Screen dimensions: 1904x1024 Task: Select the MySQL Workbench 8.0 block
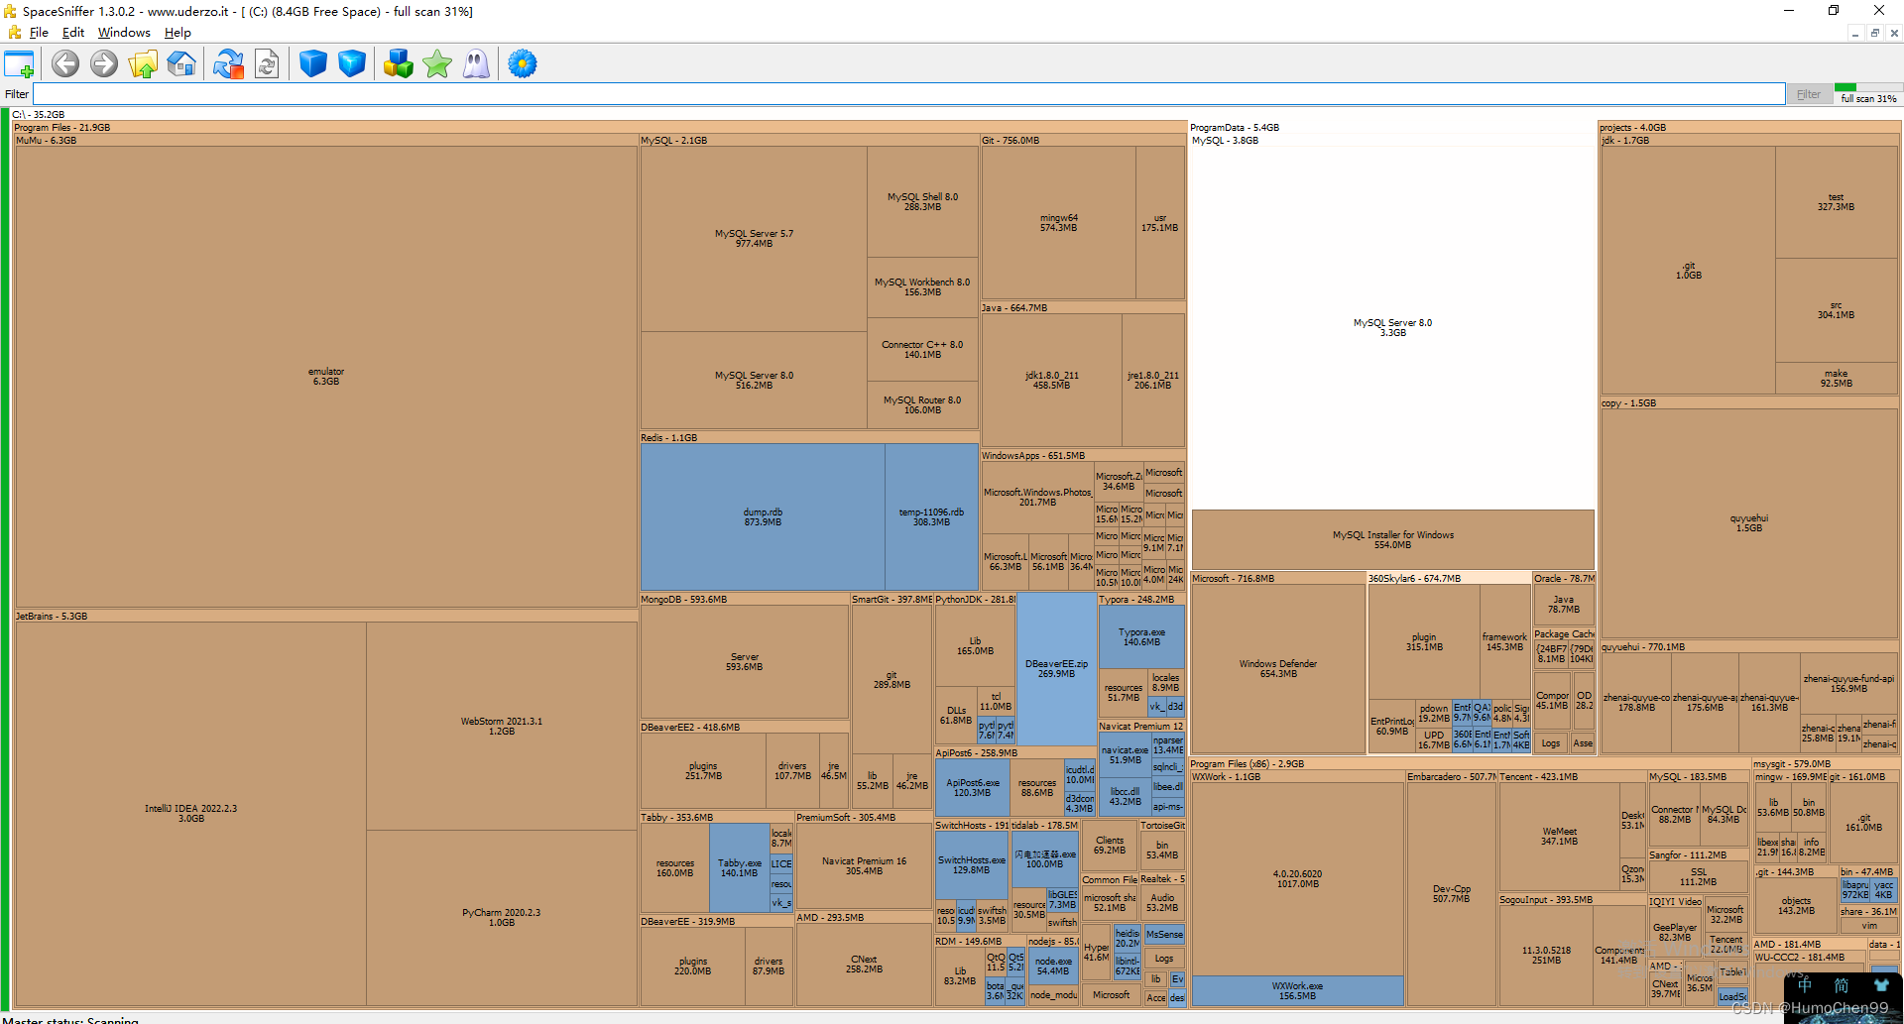point(922,287)
